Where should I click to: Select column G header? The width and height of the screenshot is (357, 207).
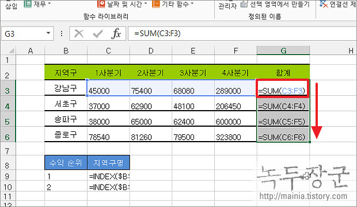[283, 50]
